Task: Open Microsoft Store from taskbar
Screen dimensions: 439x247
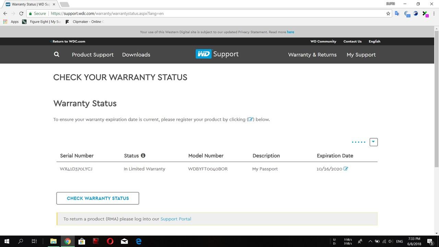Action: tap(82, 241)
